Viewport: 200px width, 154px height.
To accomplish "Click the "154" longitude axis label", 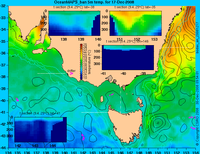I will (195, 152).
